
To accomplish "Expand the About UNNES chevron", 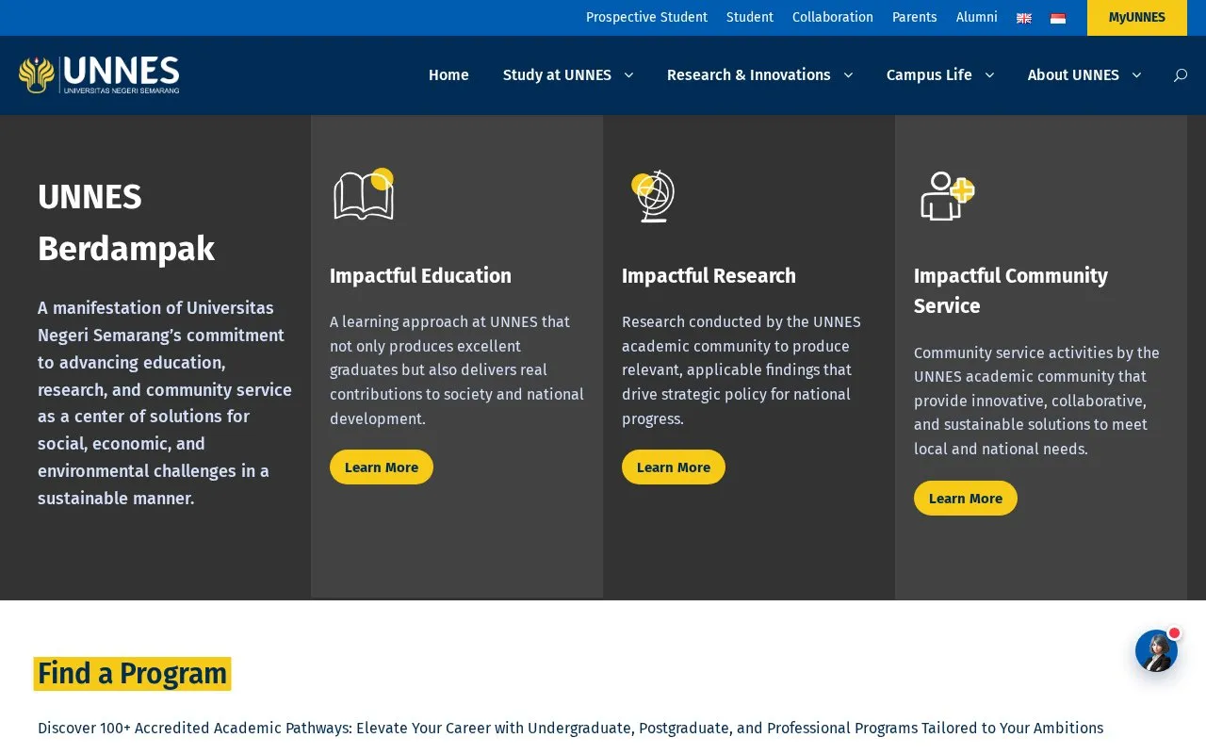I will click(1136, 75).
